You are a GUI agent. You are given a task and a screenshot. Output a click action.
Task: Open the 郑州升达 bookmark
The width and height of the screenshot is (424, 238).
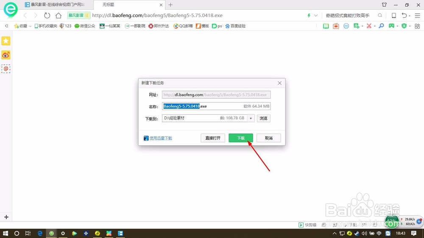click(159, 26)
